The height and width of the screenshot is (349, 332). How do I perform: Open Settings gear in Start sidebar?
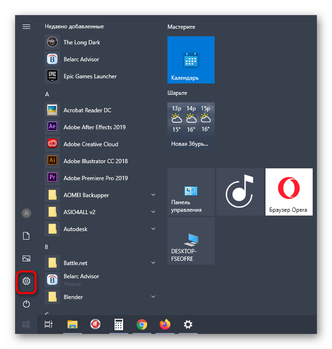tap(26, 281)
